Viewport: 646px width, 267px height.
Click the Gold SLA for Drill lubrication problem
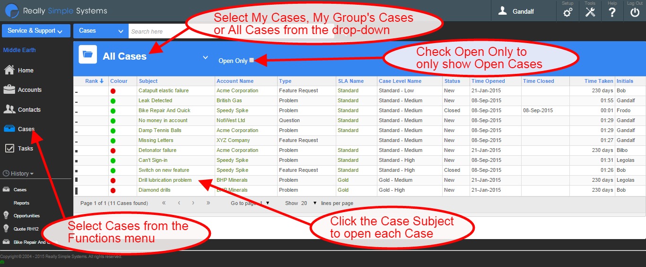point(343,180)
